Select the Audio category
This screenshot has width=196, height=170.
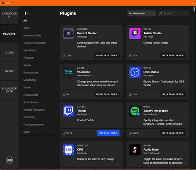[27, 28]
